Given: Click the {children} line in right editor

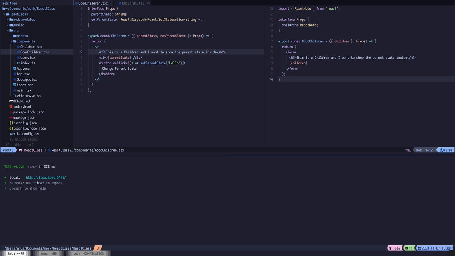Looking at the screenshot, I should pos(298,63).
